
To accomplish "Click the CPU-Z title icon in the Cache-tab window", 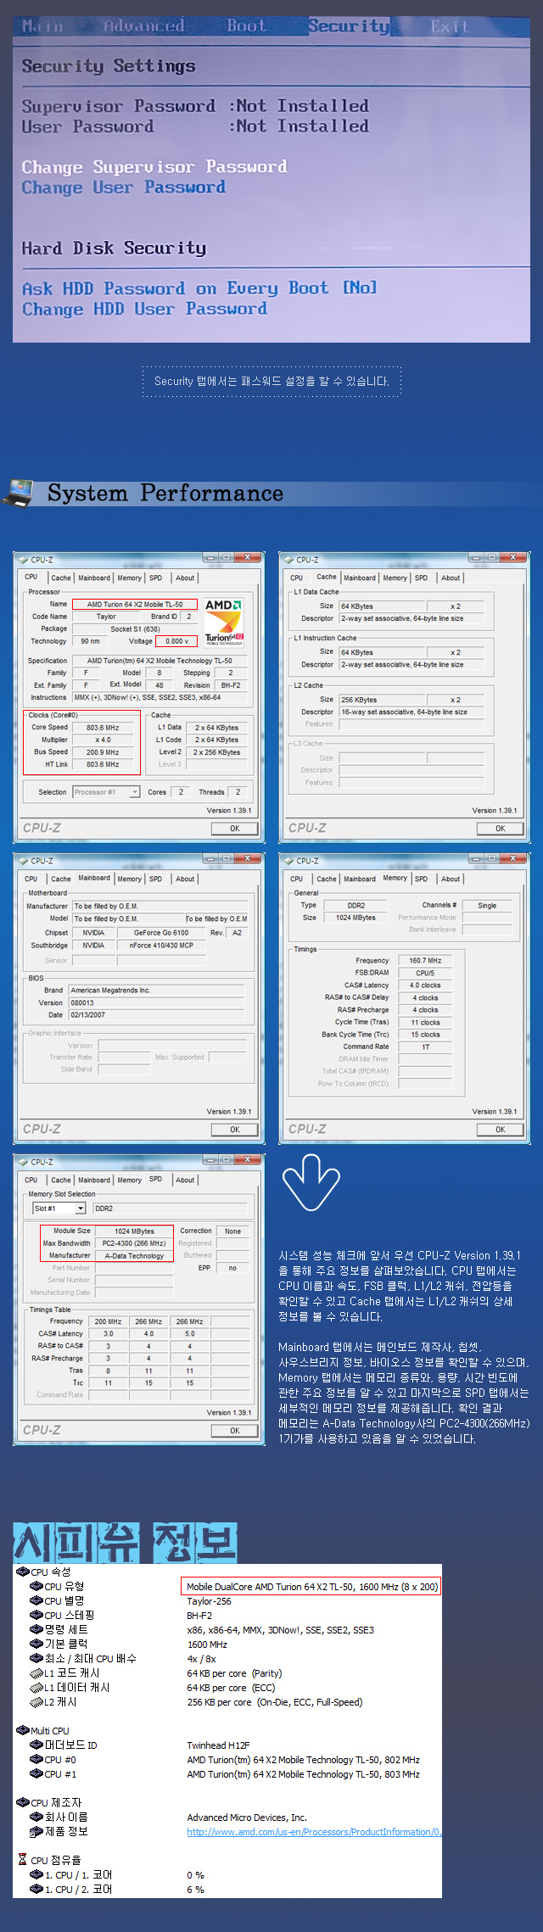I will coord(288,559).
